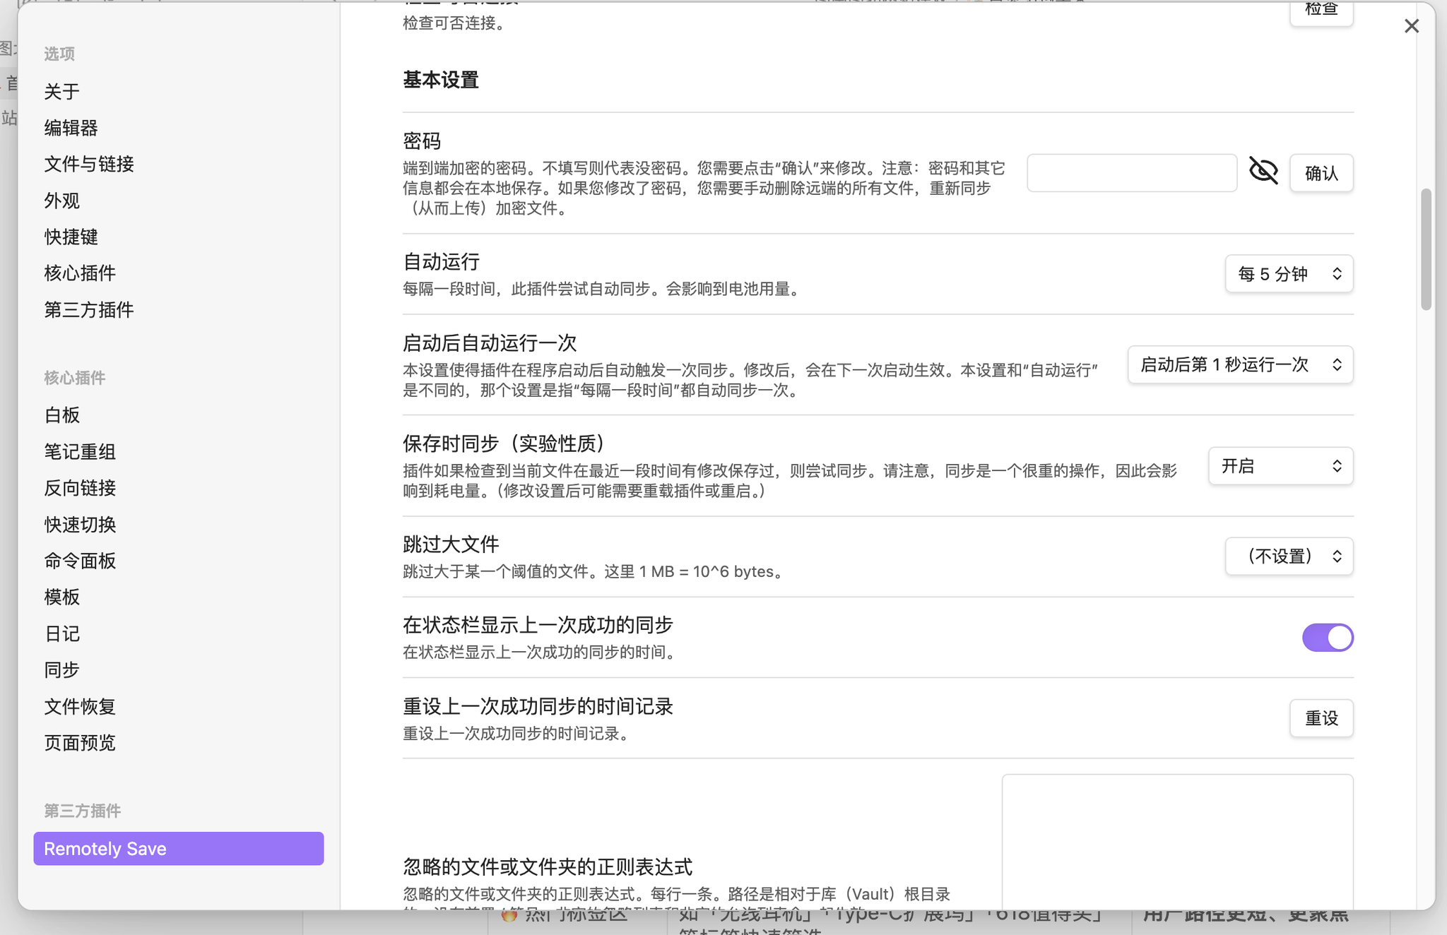
Task: Select Remotely Save plugin settings
Action: click(x=179, y=849)
